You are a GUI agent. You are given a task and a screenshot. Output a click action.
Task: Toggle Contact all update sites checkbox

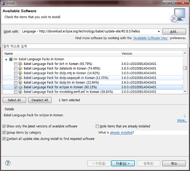4,139
